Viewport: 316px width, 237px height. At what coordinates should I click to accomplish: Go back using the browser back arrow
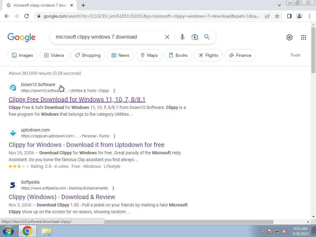7,16
